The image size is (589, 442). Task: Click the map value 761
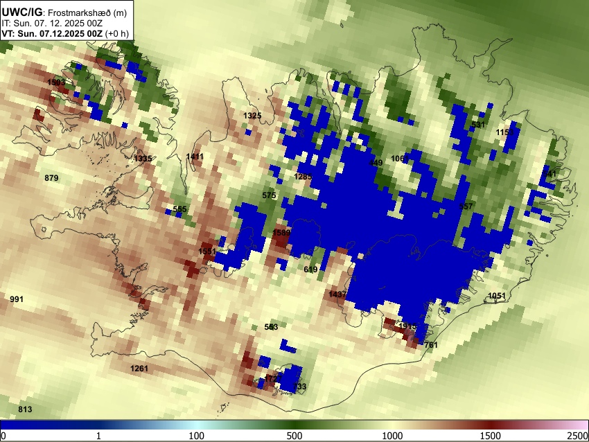pyautogui.click(x=431, y=345)
